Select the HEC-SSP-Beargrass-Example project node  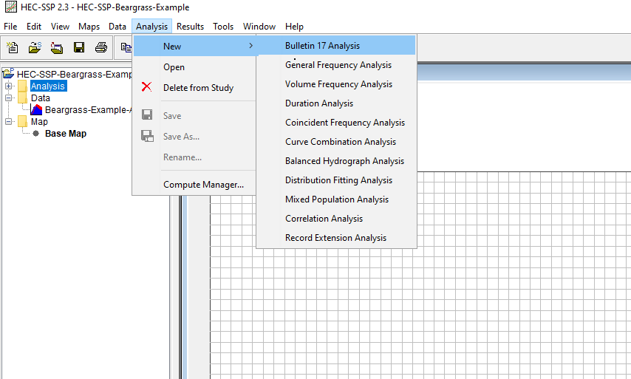point(74,74)
